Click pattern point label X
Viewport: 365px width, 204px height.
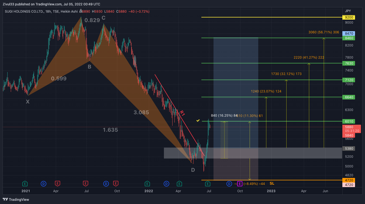tap(27, 102)
